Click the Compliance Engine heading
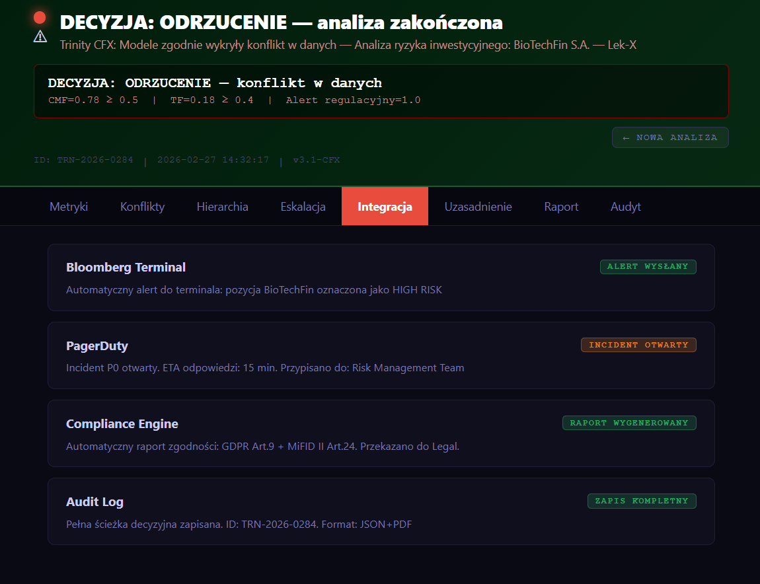 pos(122,424)
